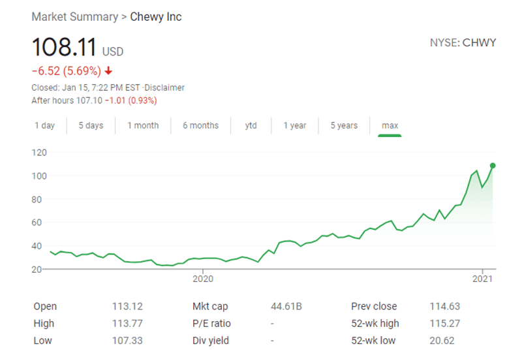
Task: Show the 1 month chart range
Action: [143, 126]
